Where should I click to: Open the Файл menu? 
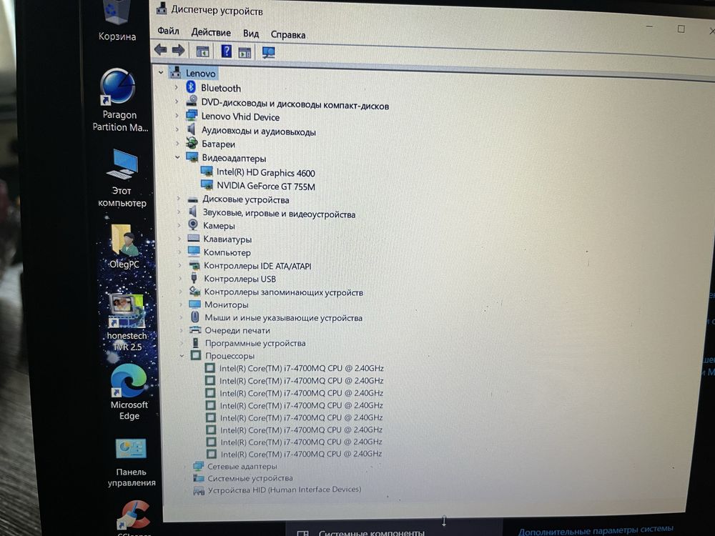168,31
